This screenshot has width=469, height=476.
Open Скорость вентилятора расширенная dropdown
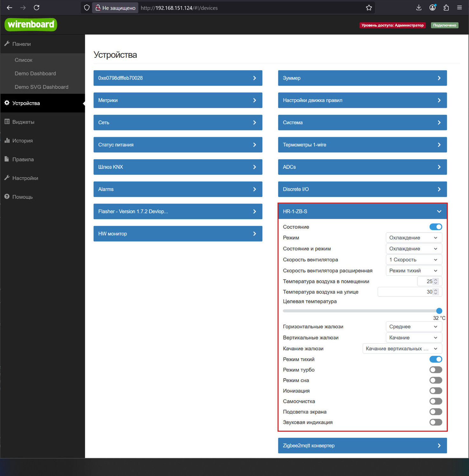tap(414, 271)
